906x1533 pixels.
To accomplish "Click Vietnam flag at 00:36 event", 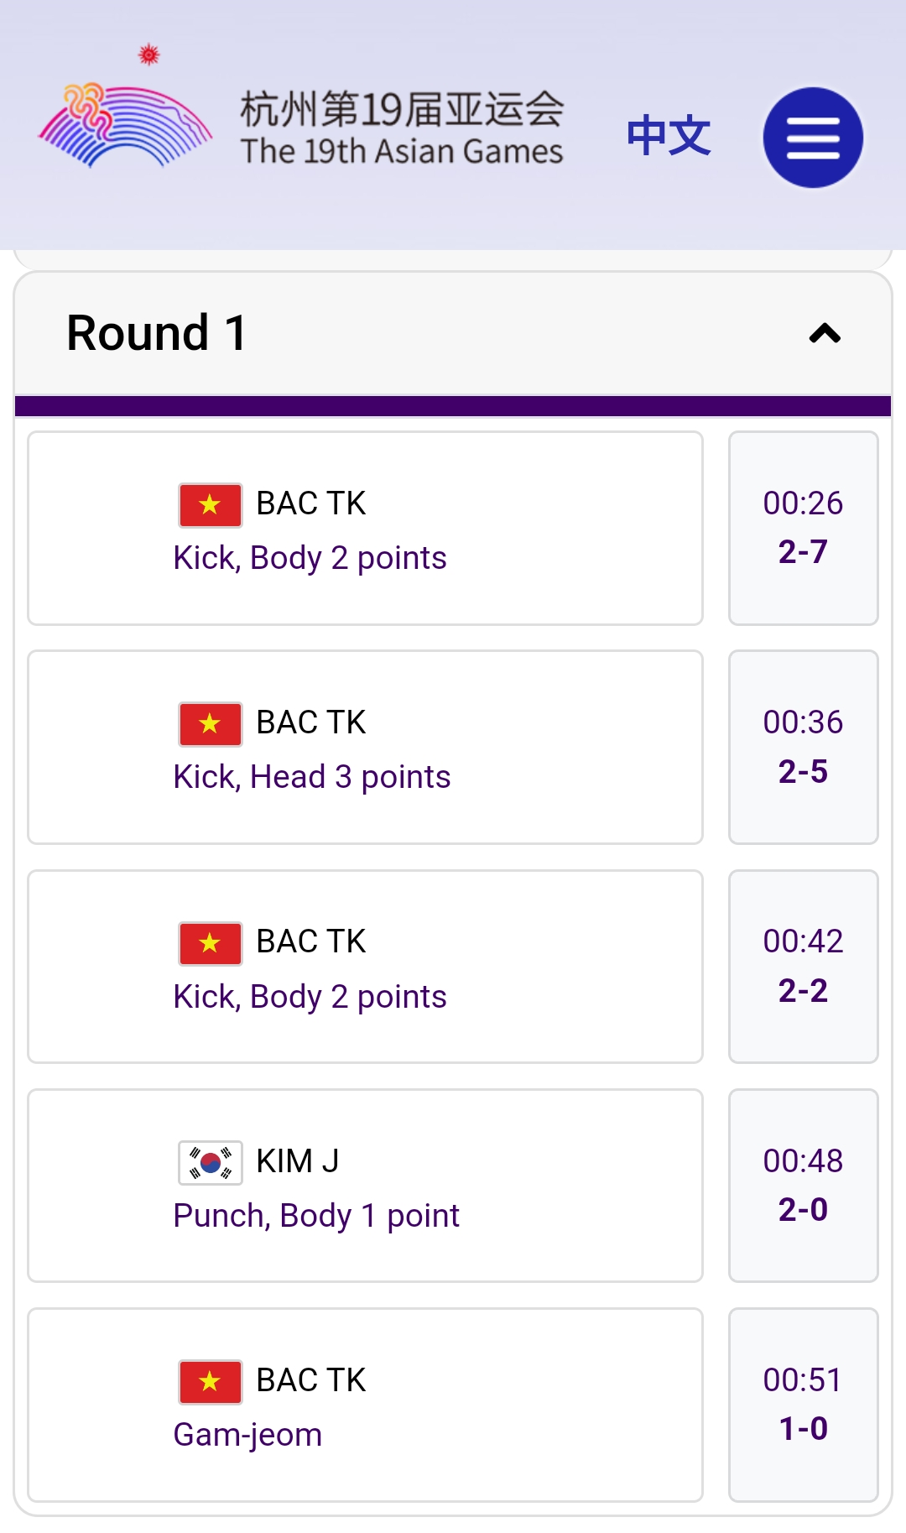I will tap(211, 724).
